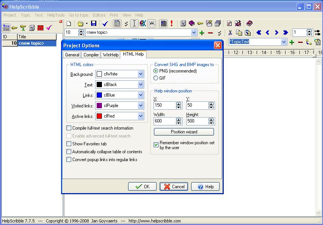The width and height of the screenshot is (323, 225).
Task: Click the blue checkmark toolbar icon
Action: [105, 24]
